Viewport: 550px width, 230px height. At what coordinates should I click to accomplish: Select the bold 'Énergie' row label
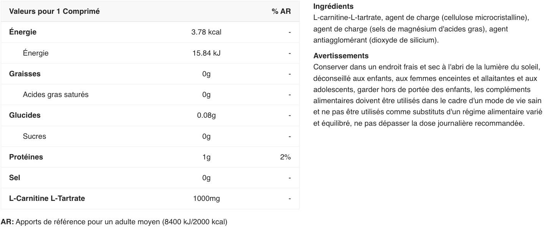tap(23, 32)
